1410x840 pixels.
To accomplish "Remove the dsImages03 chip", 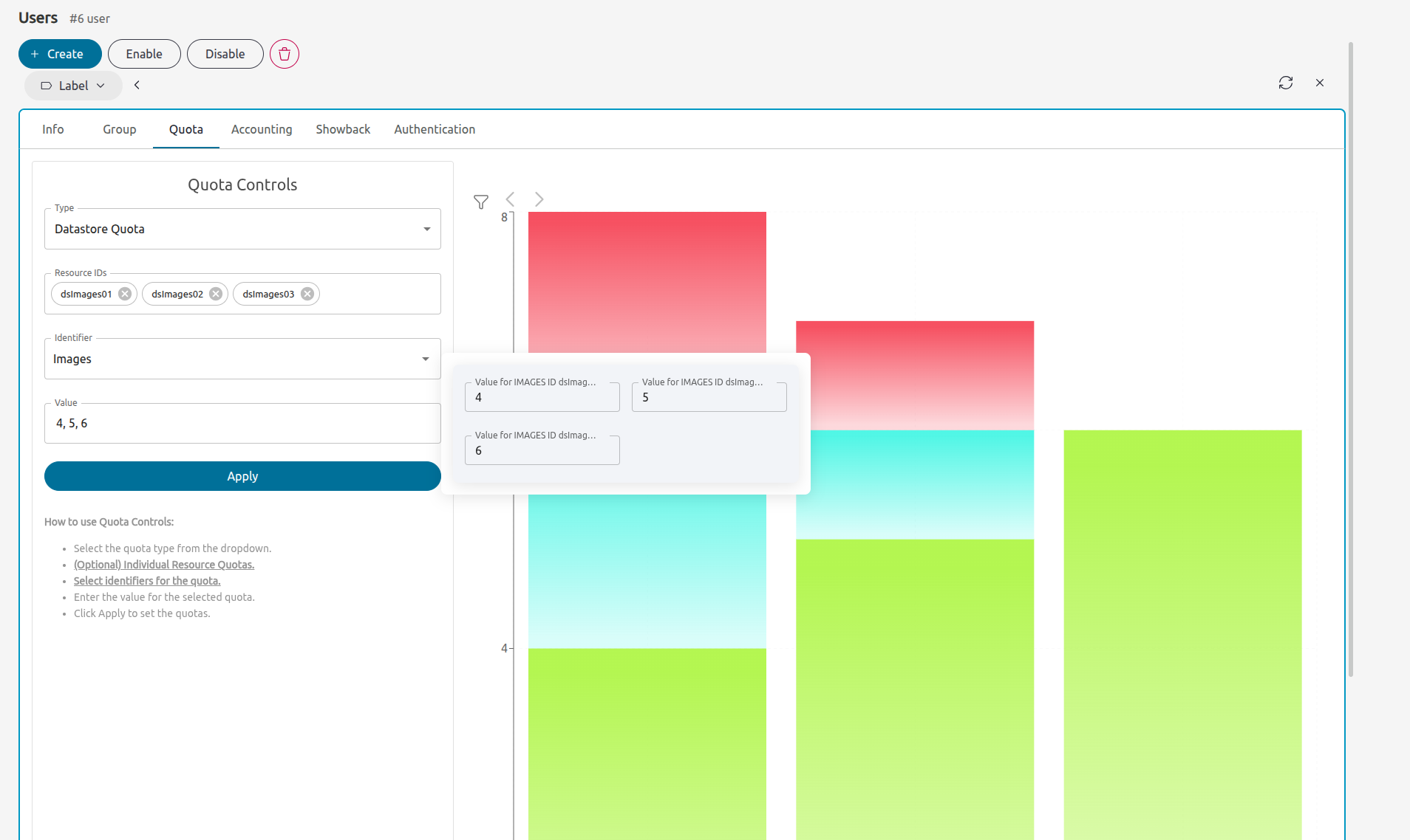I will pyautogui.click(x=307, y=294).
